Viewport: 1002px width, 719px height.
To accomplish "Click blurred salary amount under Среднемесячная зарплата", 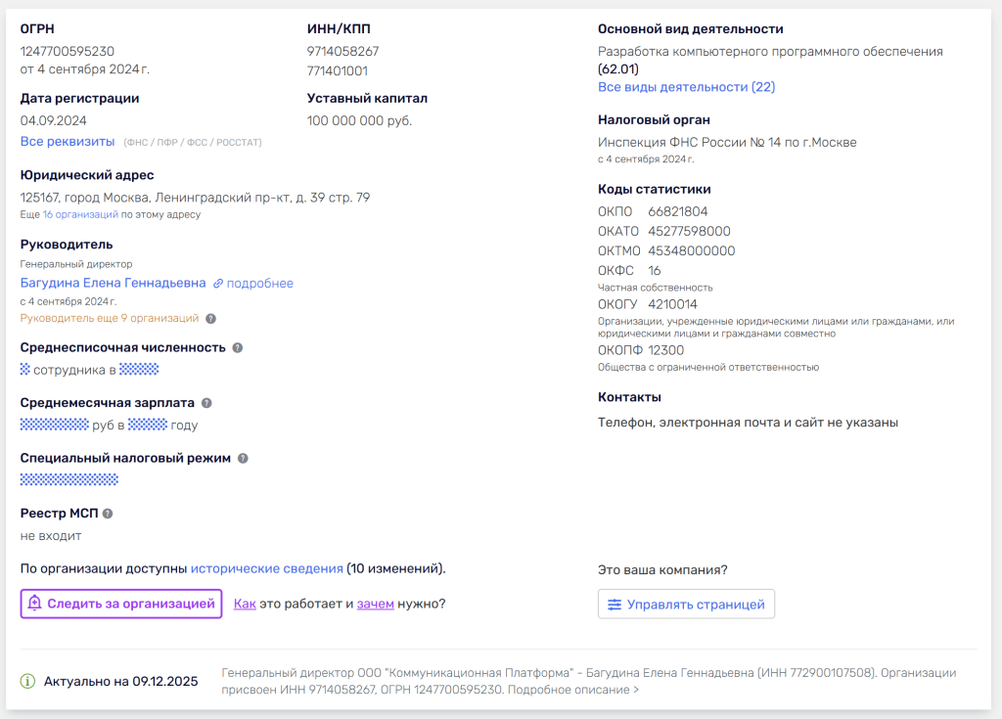I will pyautogui.click(x=55, y=425).
